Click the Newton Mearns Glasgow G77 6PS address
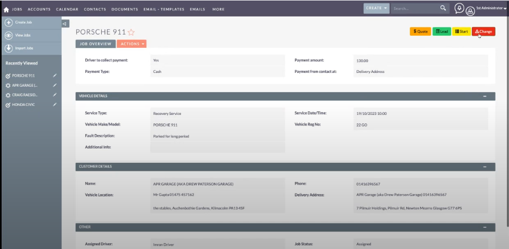This screenshot has height=249, width=509. [x=409, y=208]
